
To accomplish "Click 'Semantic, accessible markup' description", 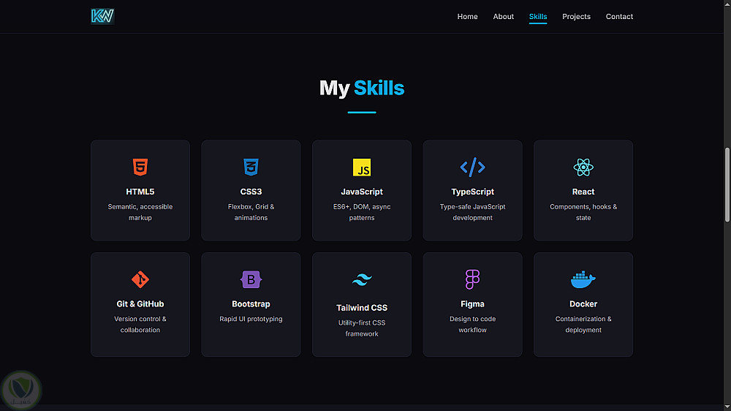I will 140,212.
